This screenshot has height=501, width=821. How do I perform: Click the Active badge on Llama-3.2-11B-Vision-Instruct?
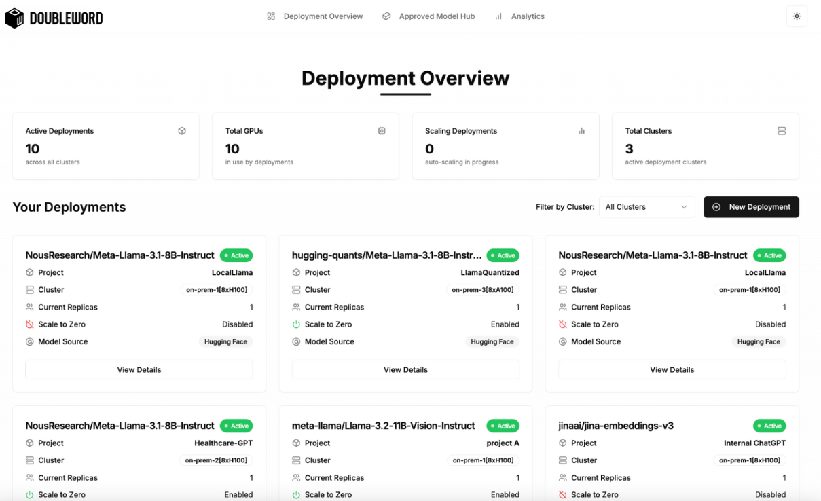click(x=503, y=426)
